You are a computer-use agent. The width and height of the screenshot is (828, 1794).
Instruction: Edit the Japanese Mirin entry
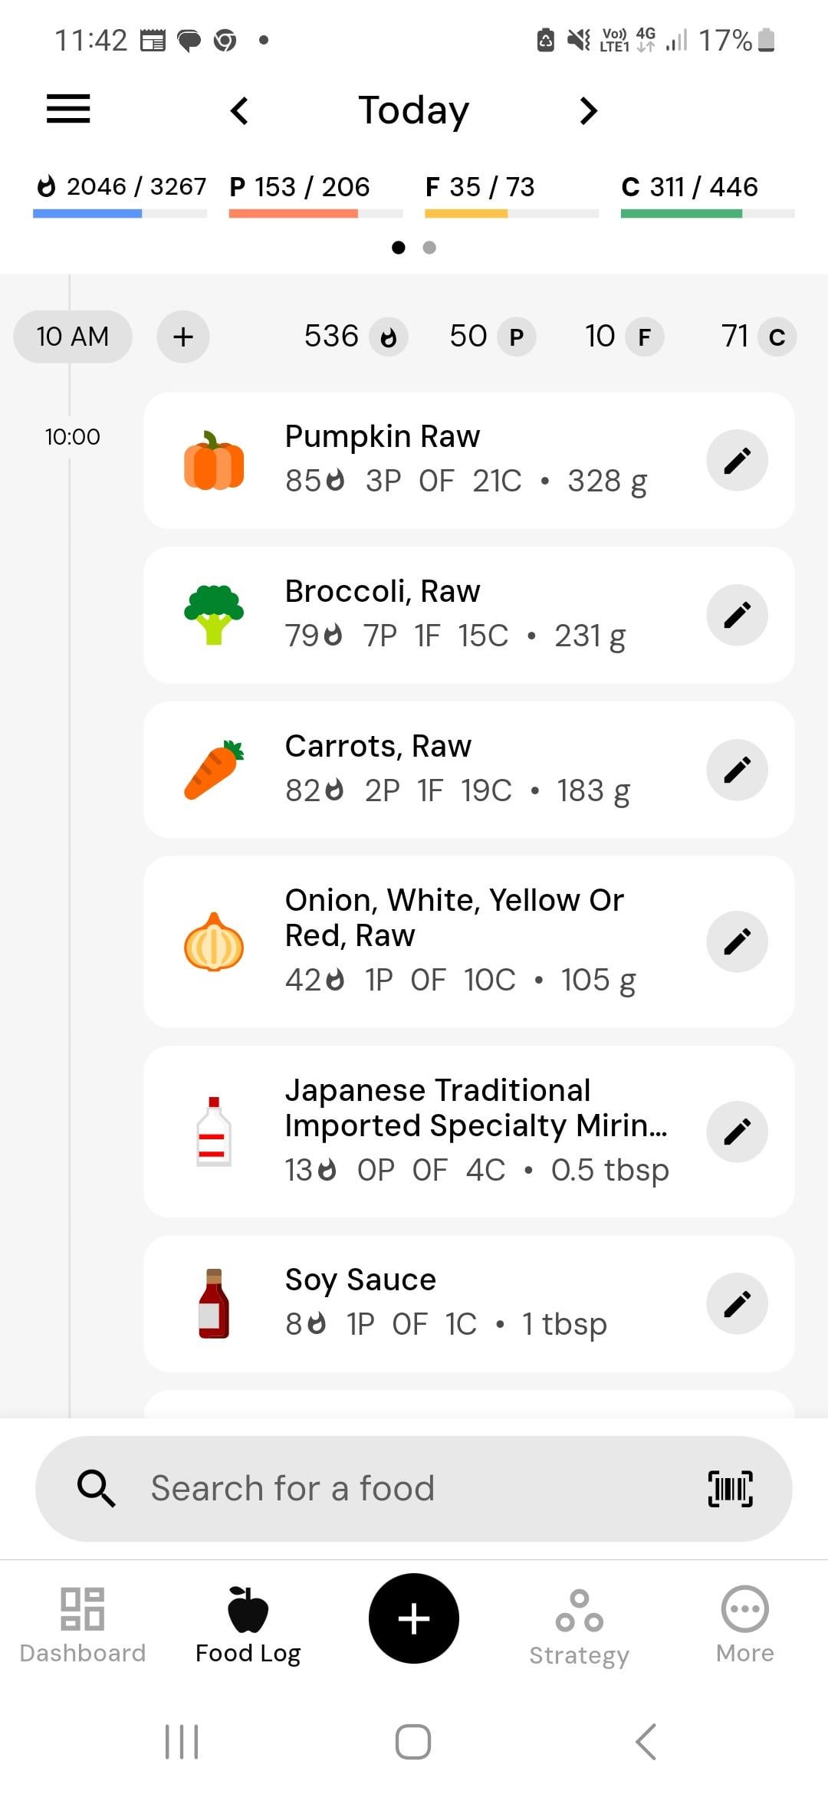737,1132
